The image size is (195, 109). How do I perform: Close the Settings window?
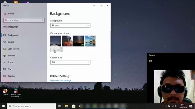(x=107, y=5)
